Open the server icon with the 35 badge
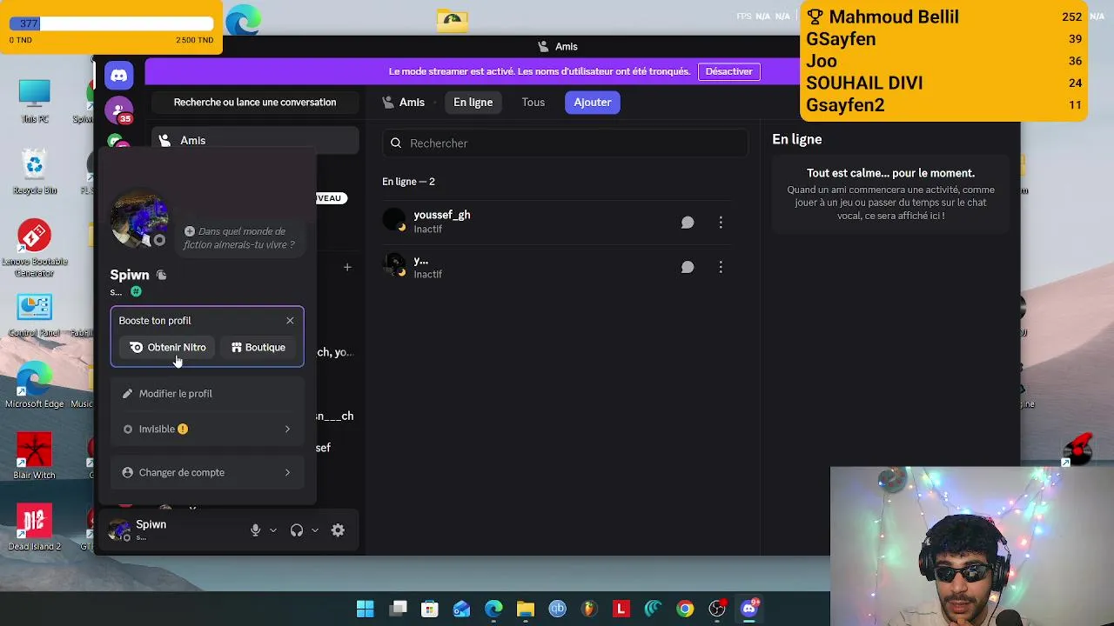The width and height of the screenshot is (1114, 626). coord(119,110)
